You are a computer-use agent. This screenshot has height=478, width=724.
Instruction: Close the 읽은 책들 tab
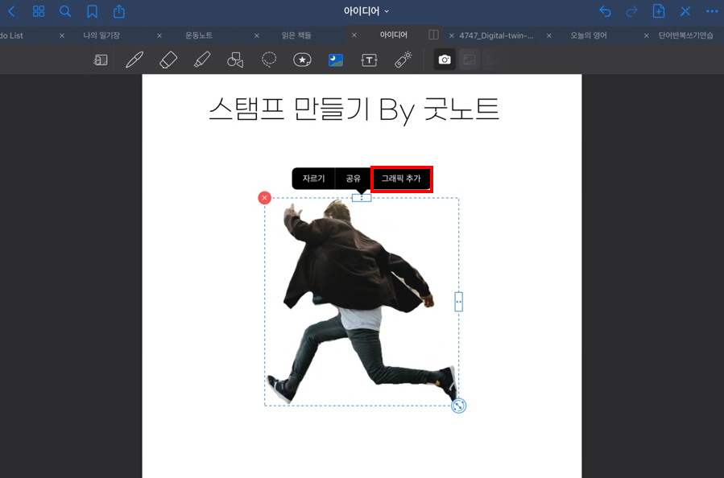click(x=257, y=35)
